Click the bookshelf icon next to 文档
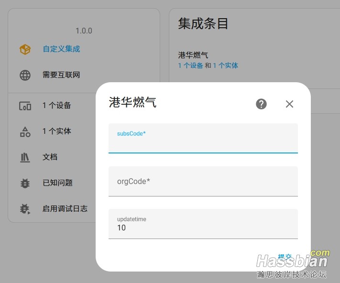The image size is (340, 283). pos(25,158)
